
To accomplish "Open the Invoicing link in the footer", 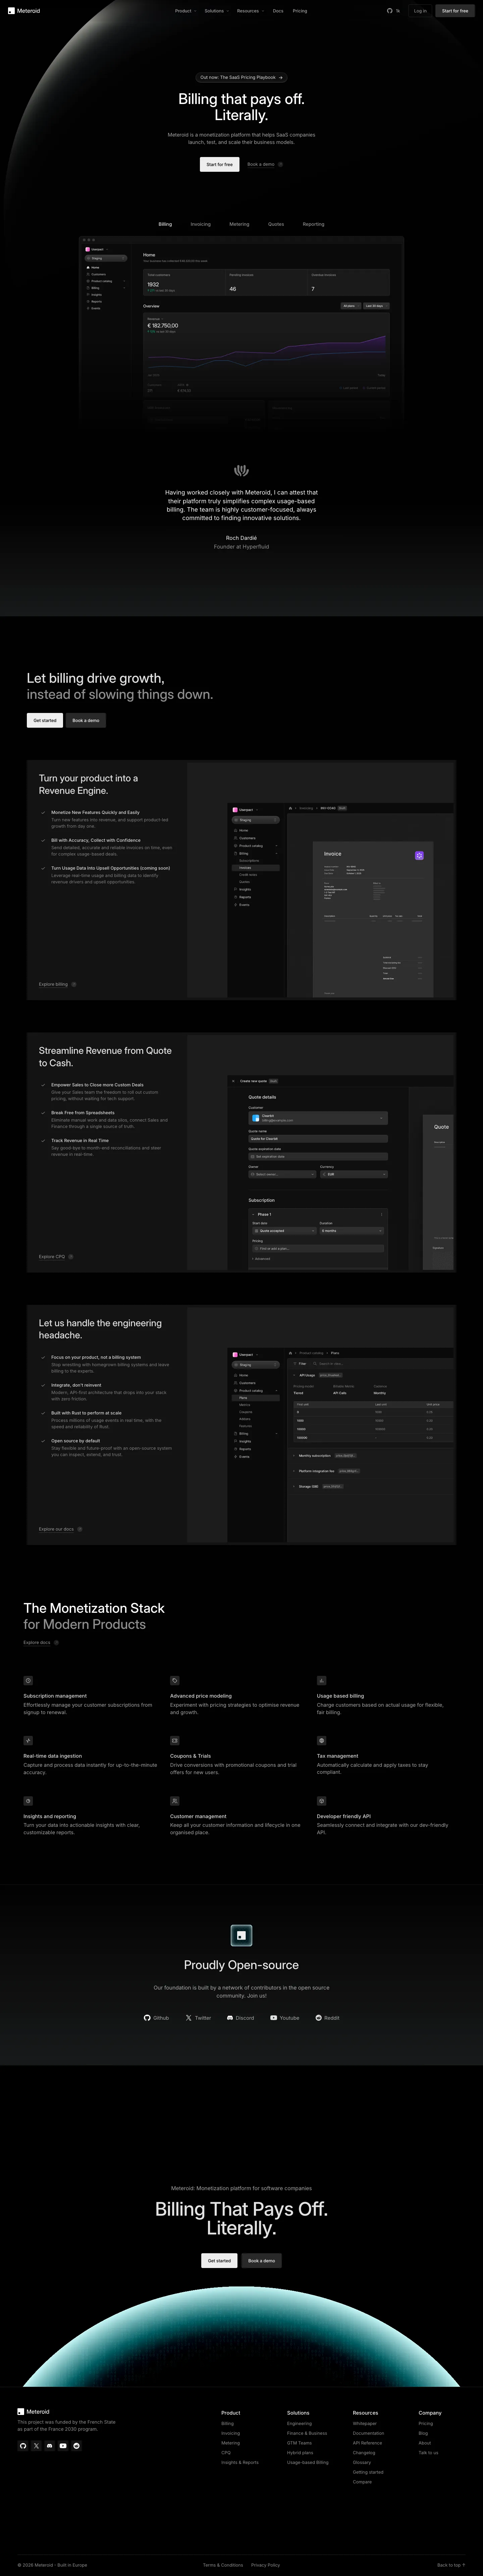I will point(231,2433).
